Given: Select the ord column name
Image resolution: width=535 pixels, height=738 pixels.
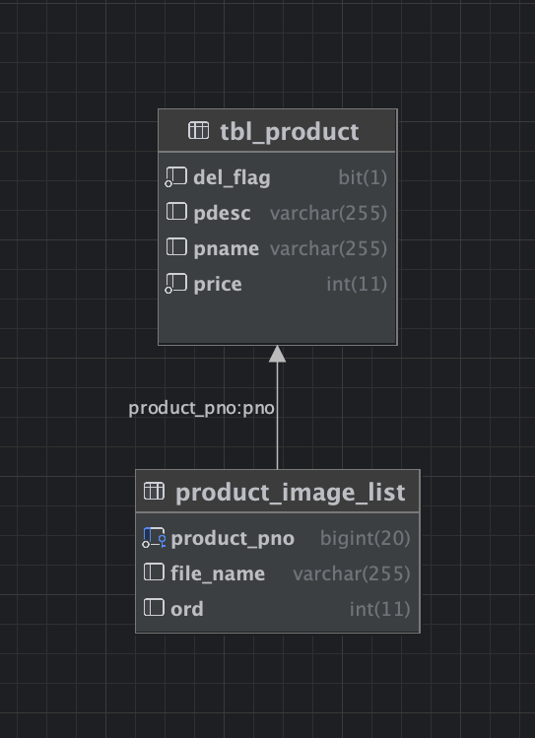Looking at the screenshot, I should point(187,610).
